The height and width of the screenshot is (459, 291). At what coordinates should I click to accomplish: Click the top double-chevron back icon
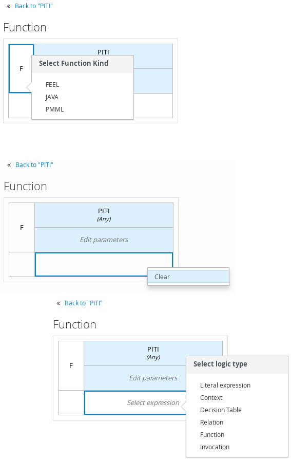pyautogui.click(x=9, y=6)
